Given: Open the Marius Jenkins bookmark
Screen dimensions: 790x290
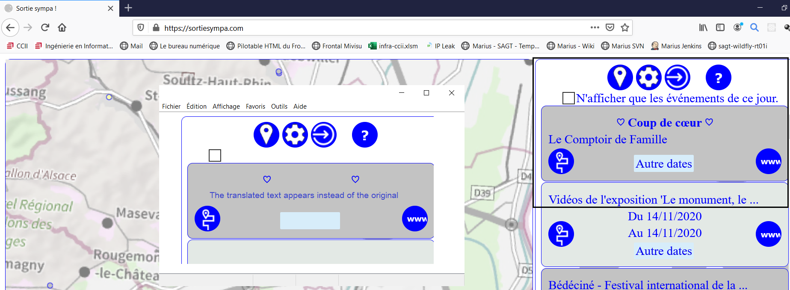Looking at the screenshot, I should [676, 46].
